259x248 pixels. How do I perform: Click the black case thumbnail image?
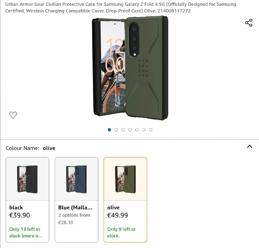[x=28, y=179]
